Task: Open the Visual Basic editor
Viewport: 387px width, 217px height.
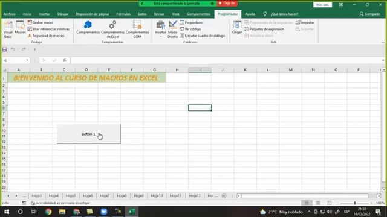Action: pyautogui.click(x=8, y=30)
